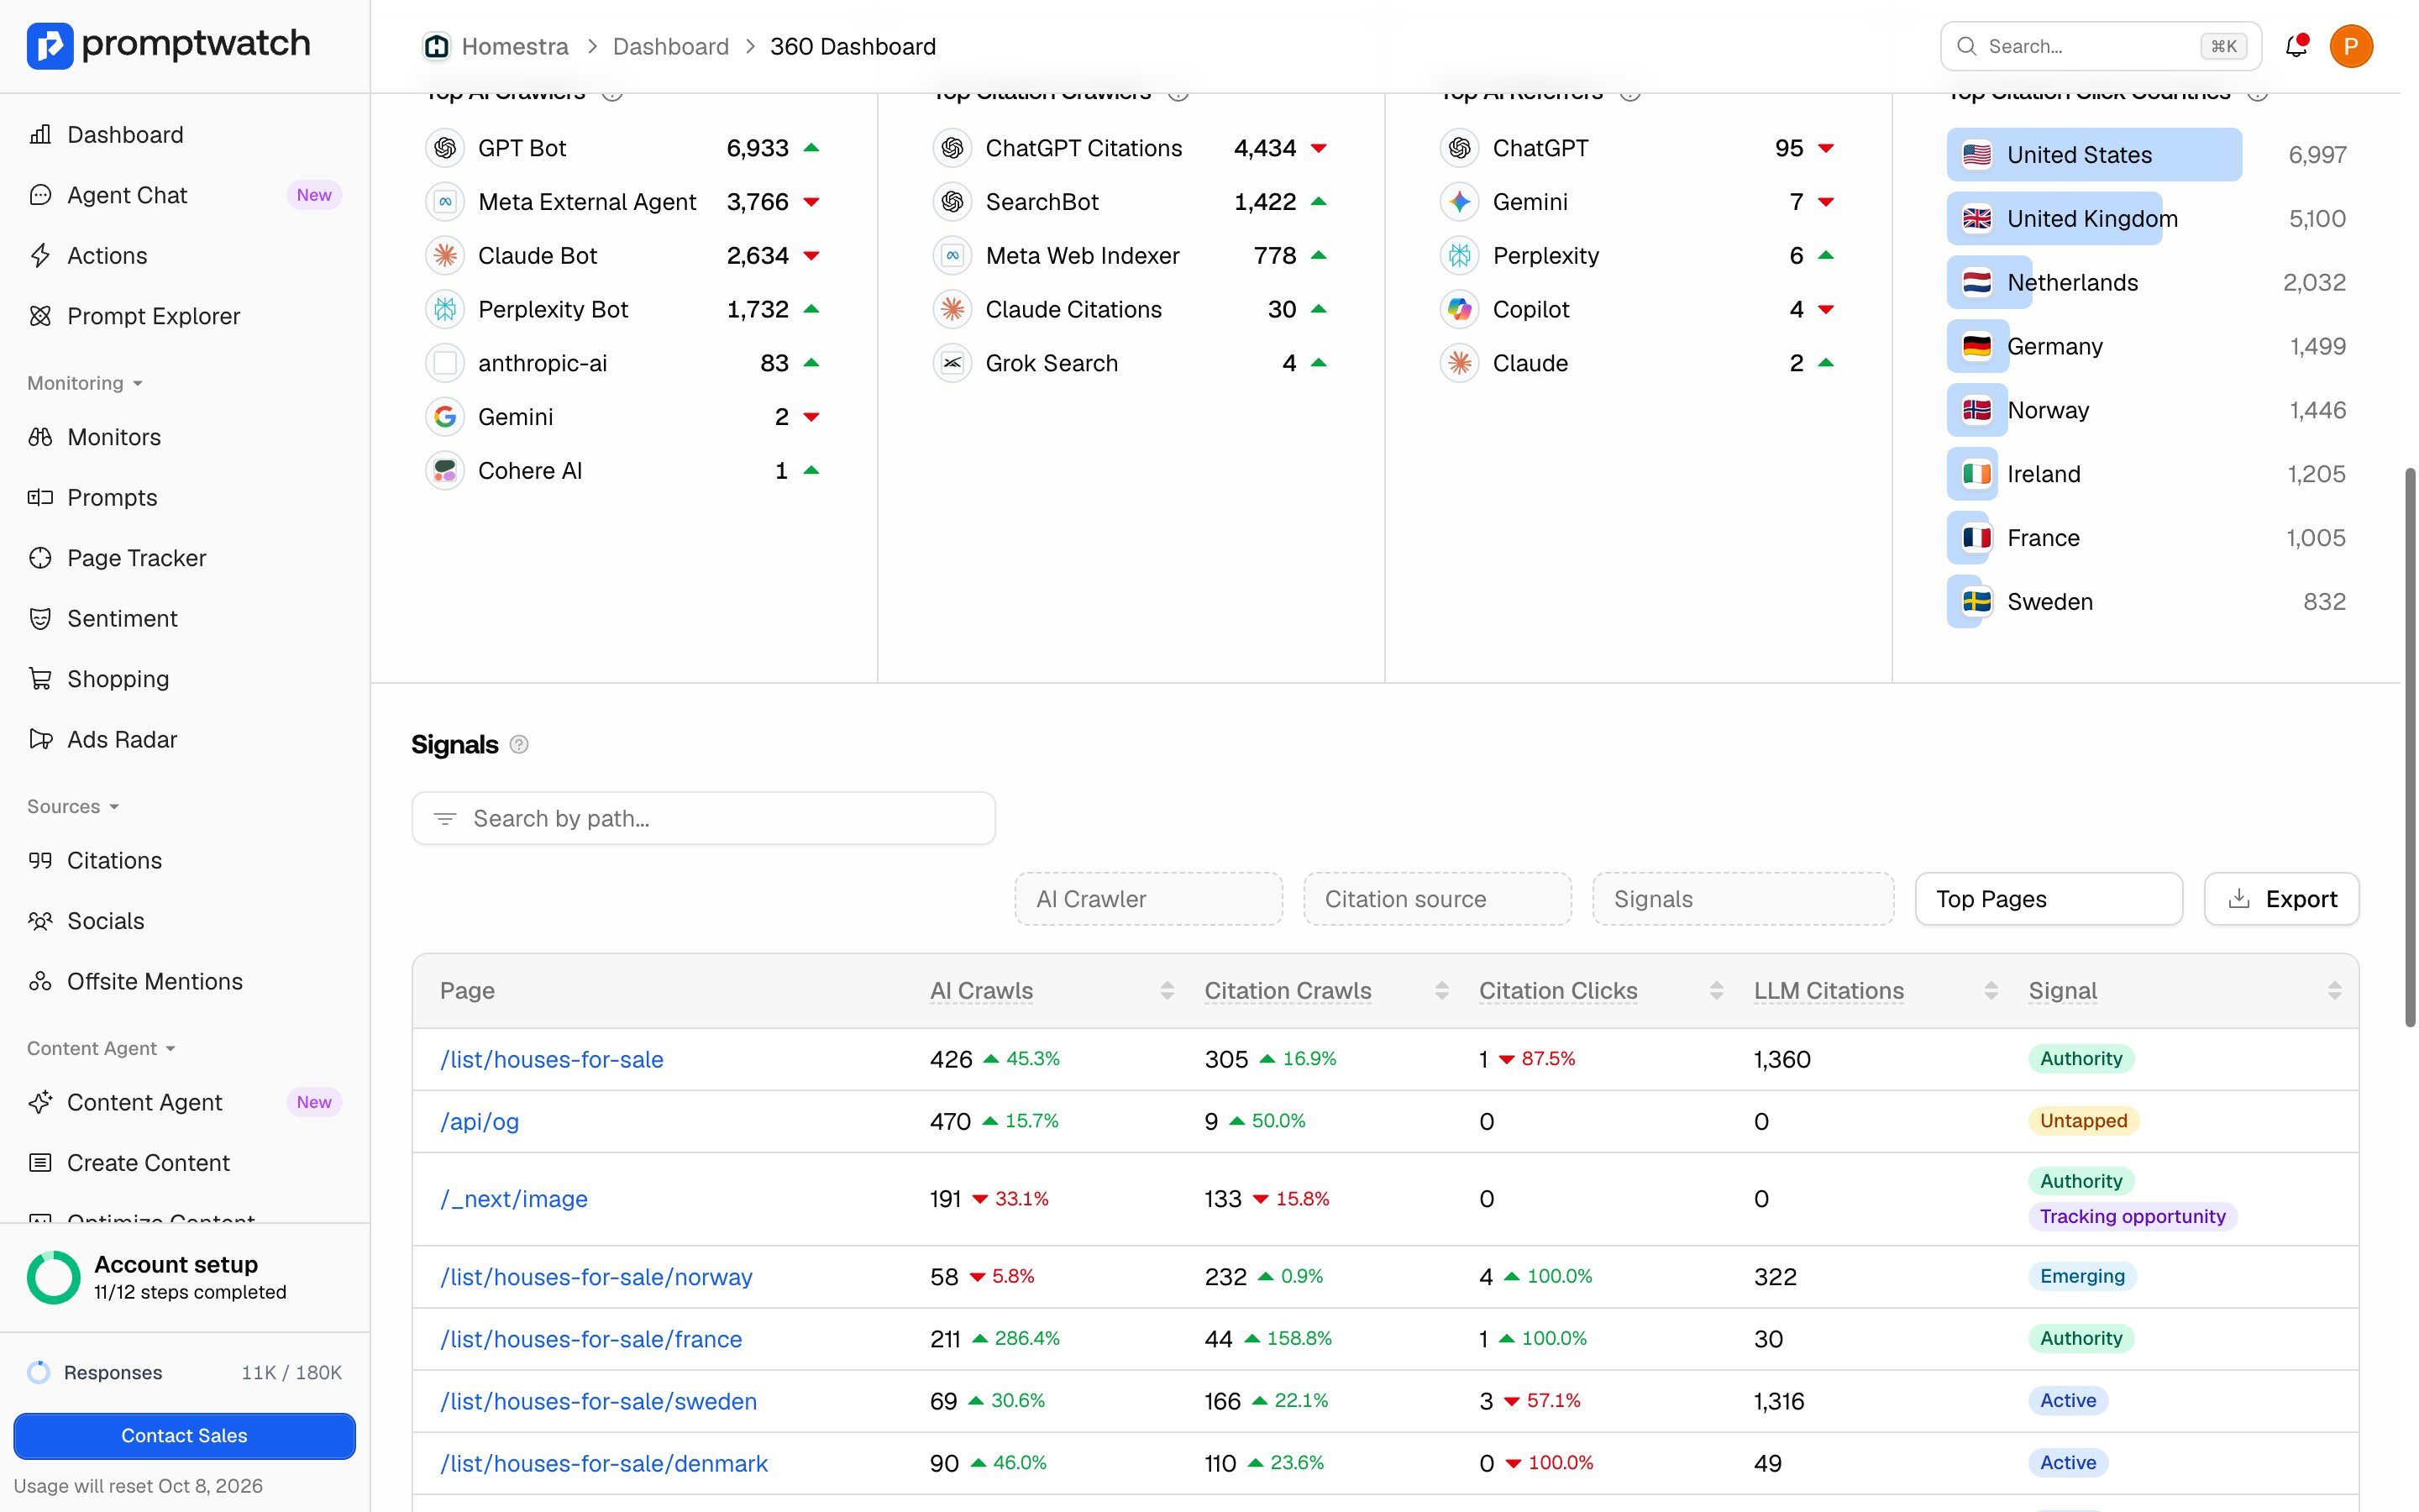Click the Grok Search icon
This screenshot has width=2419, height=1512.
[x=952, y=363]
